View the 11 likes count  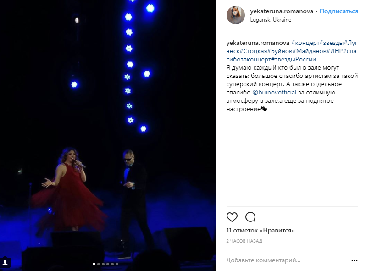[261, 231]
